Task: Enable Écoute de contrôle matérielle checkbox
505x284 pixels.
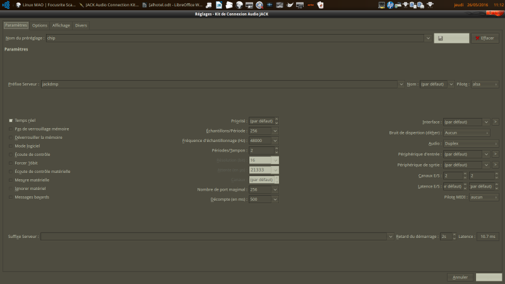Action: (11, 172)
